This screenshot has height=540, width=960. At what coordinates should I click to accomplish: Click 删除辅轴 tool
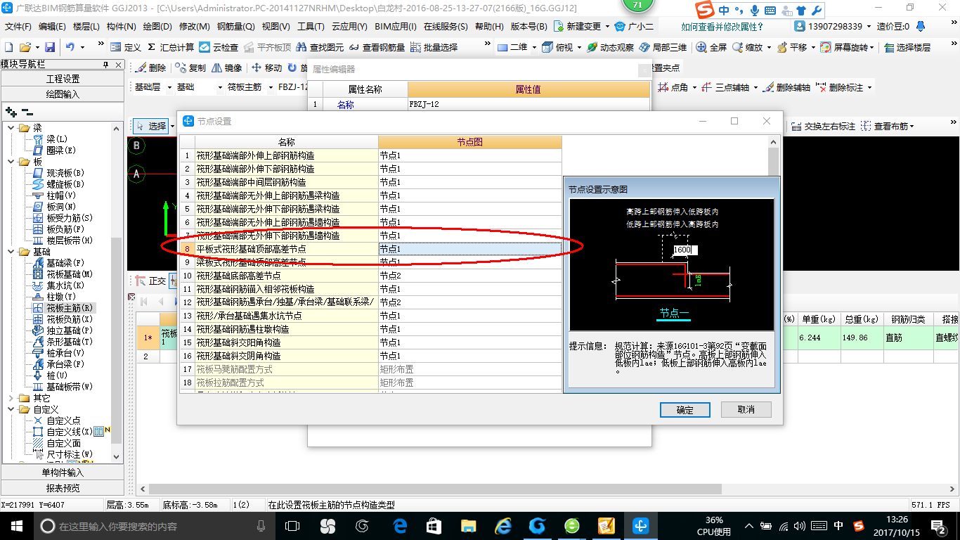(786, 88)
